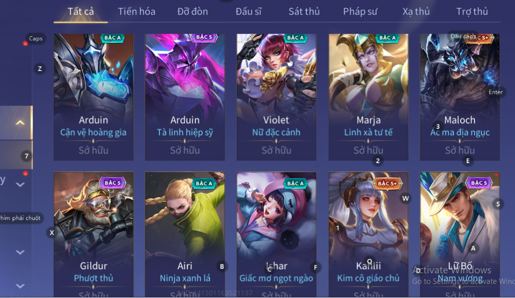Viewport: 515px width, 298px height.
Task: Open the Pháp sư category tab
Action: coord(360,12)
